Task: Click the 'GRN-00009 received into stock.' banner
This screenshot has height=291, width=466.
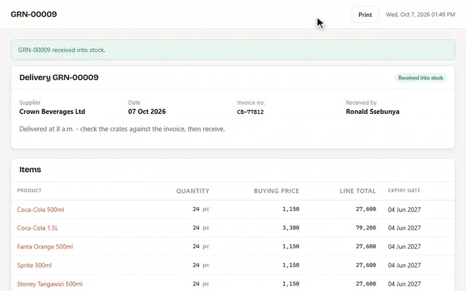Action: pos(233,50)
